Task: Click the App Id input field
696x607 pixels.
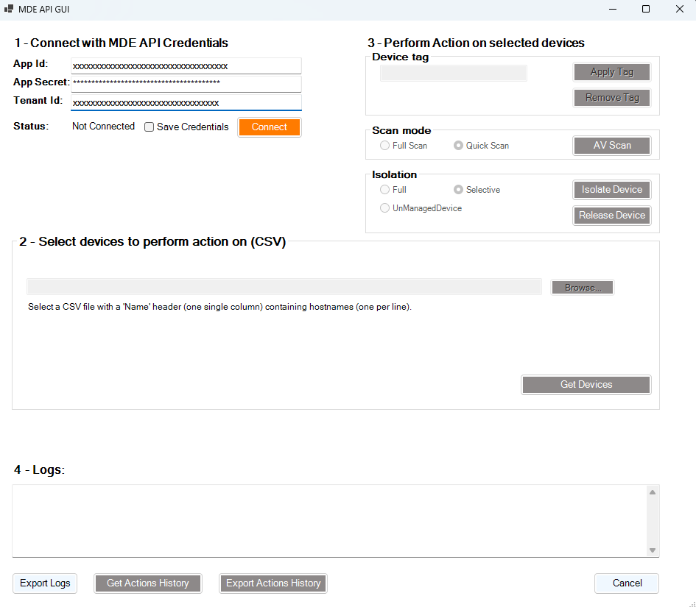Action: tap(186, 65)
